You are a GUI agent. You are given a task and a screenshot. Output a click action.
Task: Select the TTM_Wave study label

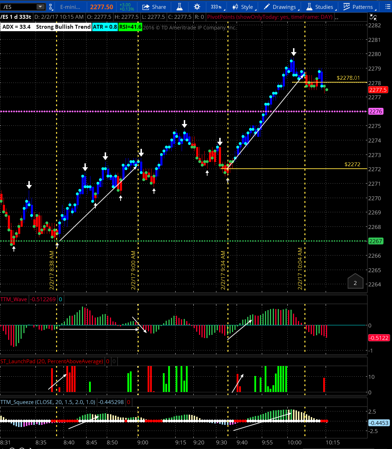14,299
